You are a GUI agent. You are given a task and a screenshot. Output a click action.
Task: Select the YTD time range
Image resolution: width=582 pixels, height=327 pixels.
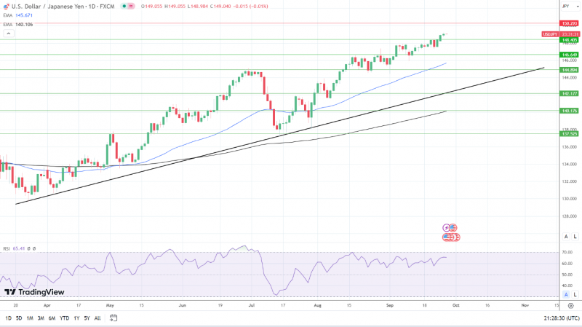pyautogui.click(x=65, y=318)
